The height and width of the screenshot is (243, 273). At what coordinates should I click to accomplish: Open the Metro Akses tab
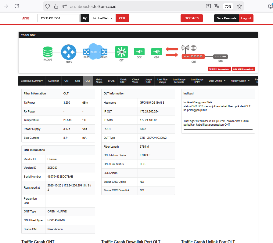[99, 81]
